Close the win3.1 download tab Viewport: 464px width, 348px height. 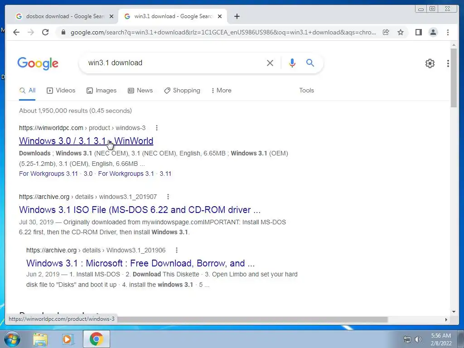tap(220, 16)
